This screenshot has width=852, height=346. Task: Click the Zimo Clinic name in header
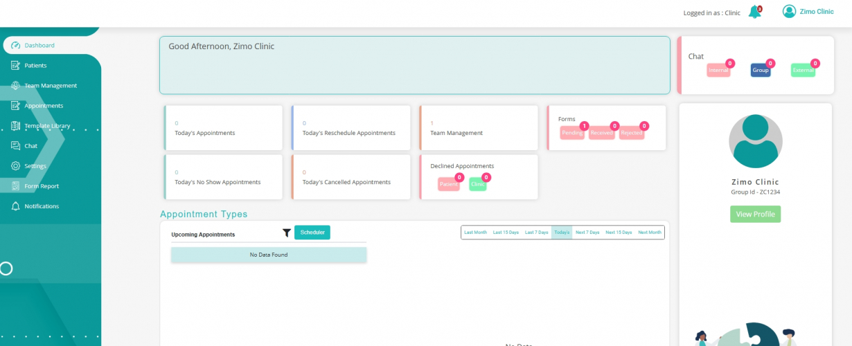pos(817,12)
